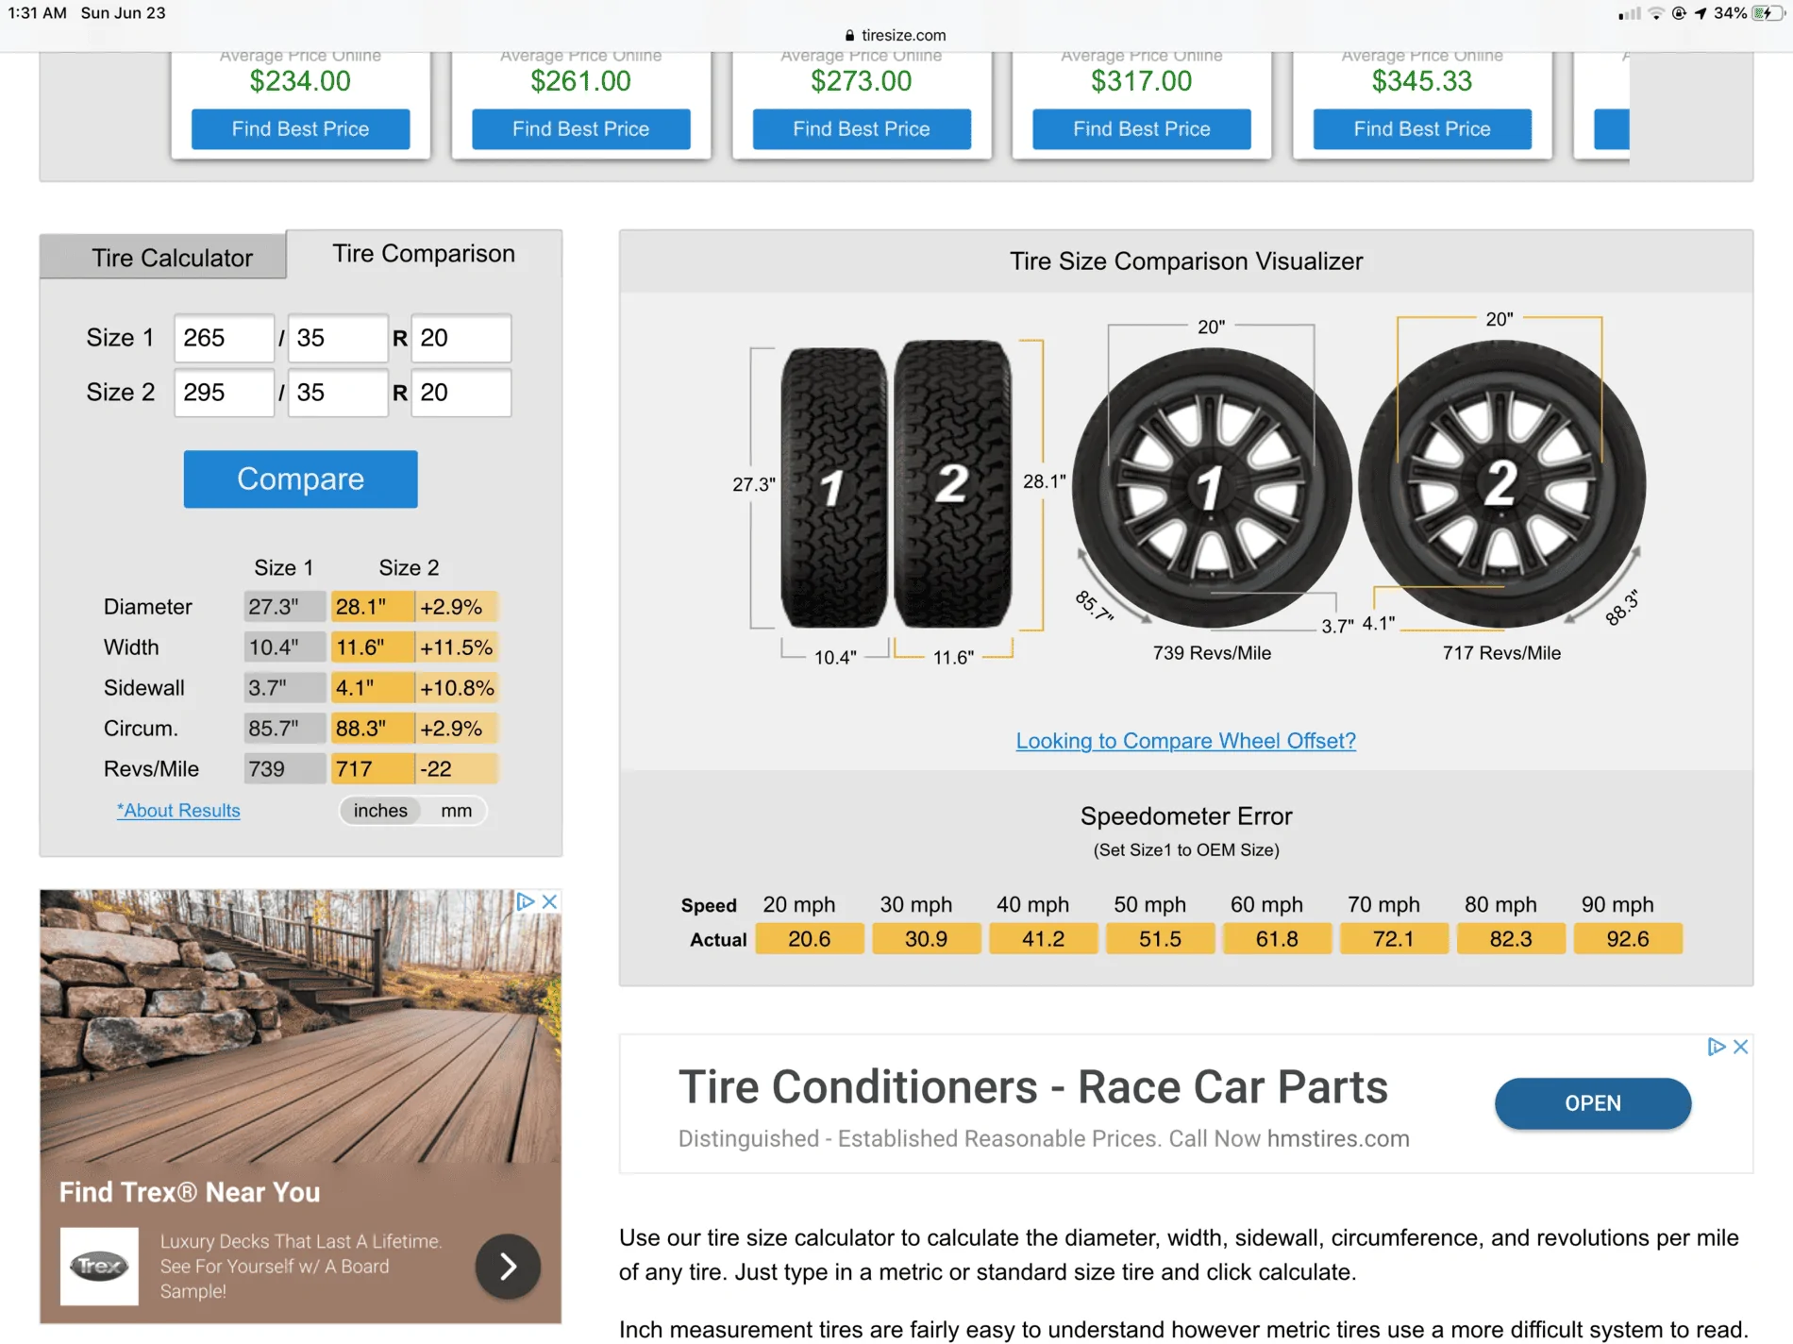Tap the tiresize.com address bar

[x=896, y=35]
